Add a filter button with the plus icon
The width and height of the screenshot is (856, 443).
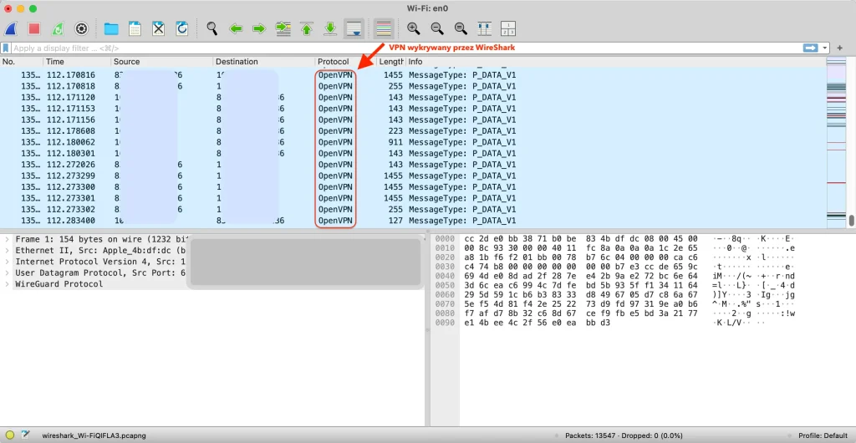pyautogui.click(x=839, y=48)
